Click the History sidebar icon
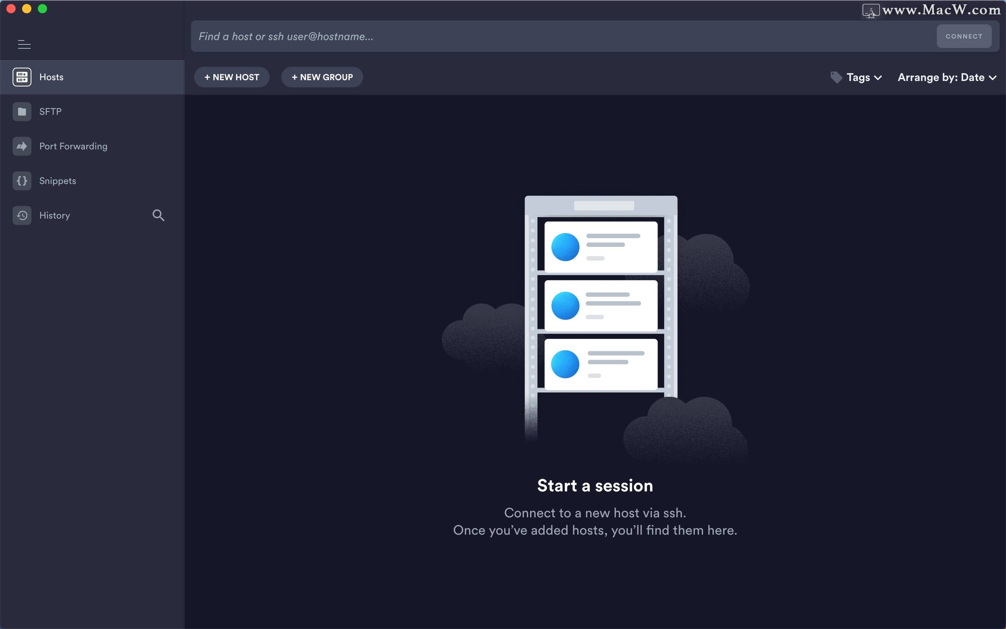 click(x=22, y=215)
